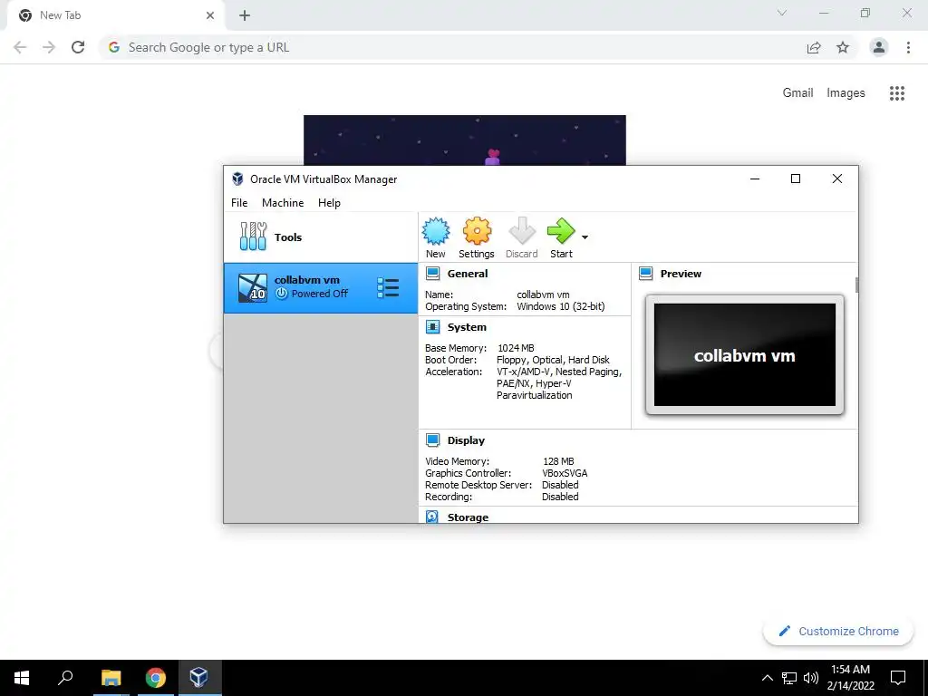This screenshot has height=696, width=928.
Task: Select the Tools entry in sidebar
Action: click(x=320, y=237)
